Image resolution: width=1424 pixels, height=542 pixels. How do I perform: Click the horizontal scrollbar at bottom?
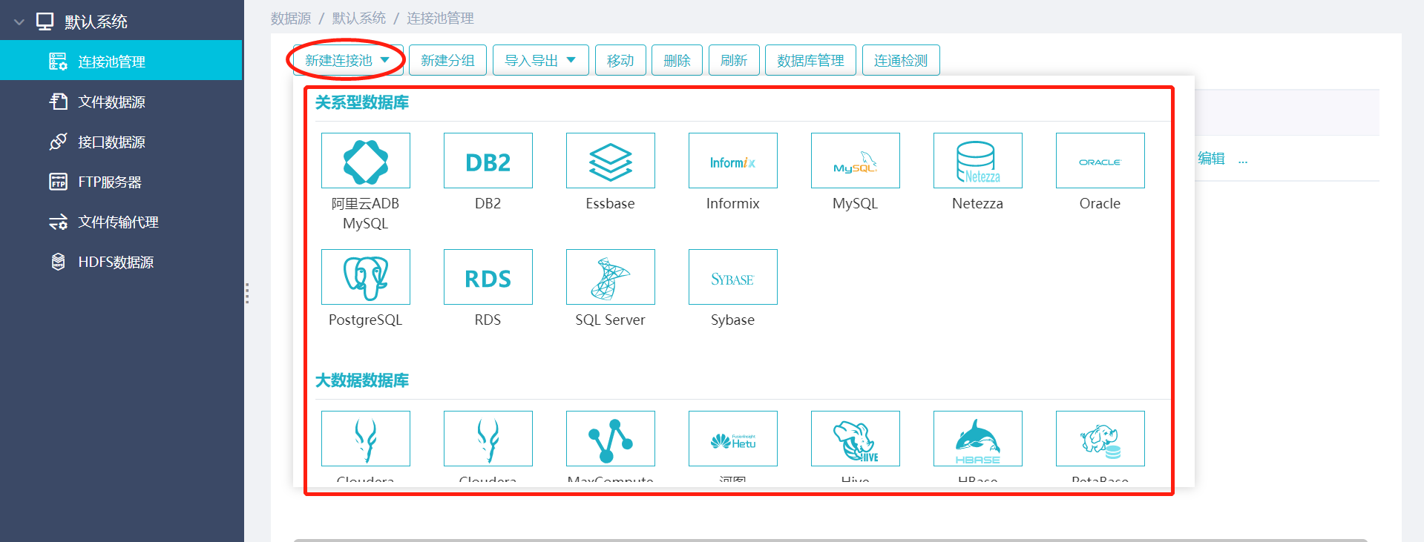830,540
